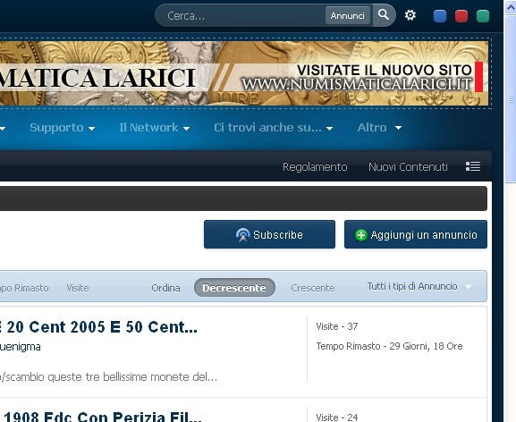Click the Annunci search scope button
Viewport: 516px width, 422px height.
pos(348,15)
